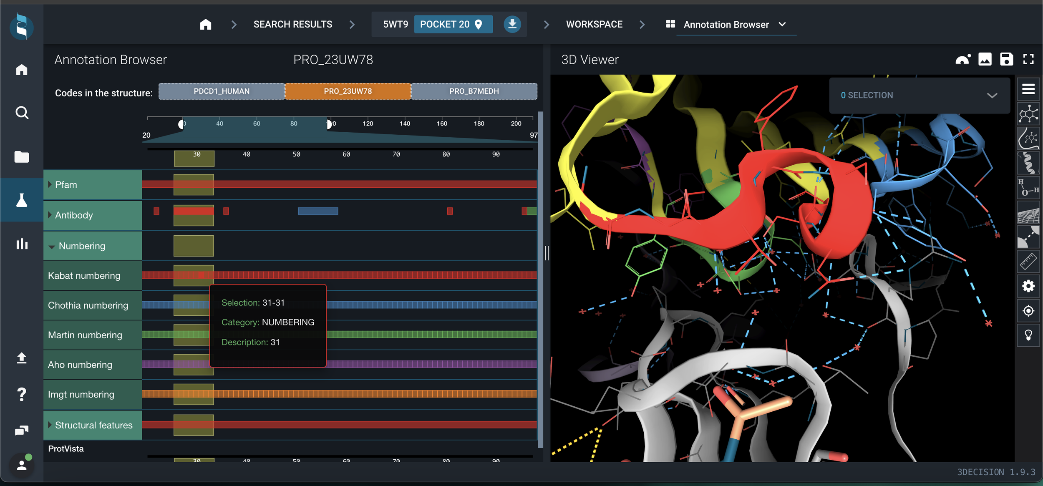Collapse the Numbering annotation group
Screen dimensions: 1043x486
(52, 247)
